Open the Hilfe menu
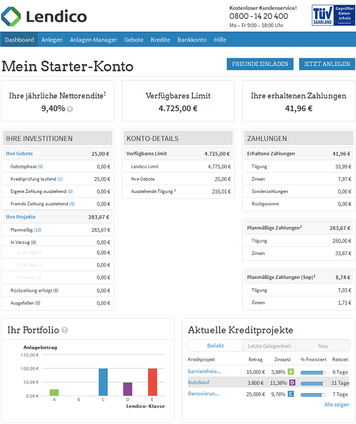Viewport: 356px width, 424px height. point(220,40)
